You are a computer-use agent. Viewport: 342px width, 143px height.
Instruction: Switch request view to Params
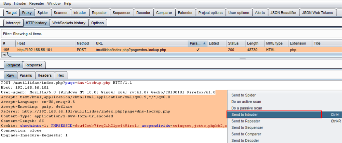pos(26,75)
